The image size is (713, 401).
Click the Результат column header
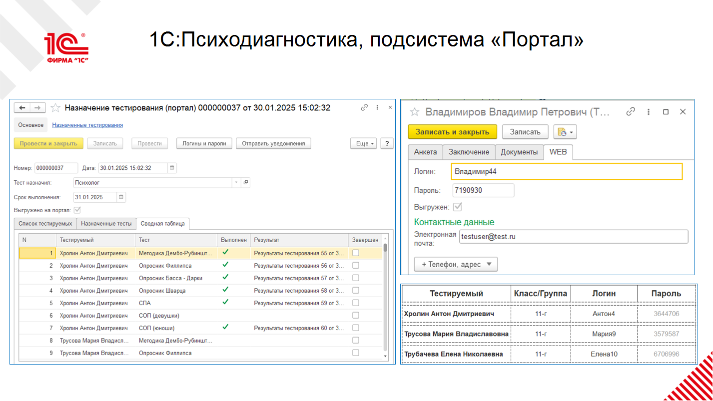point(299,240)
